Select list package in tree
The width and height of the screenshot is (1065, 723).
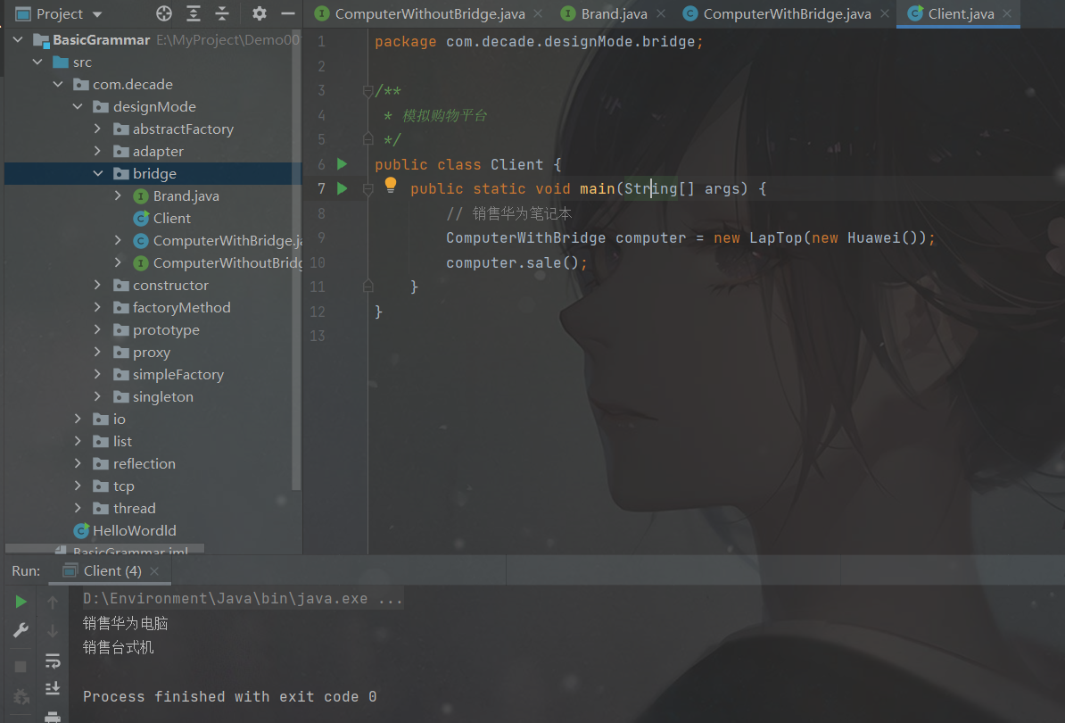(122, 442)
